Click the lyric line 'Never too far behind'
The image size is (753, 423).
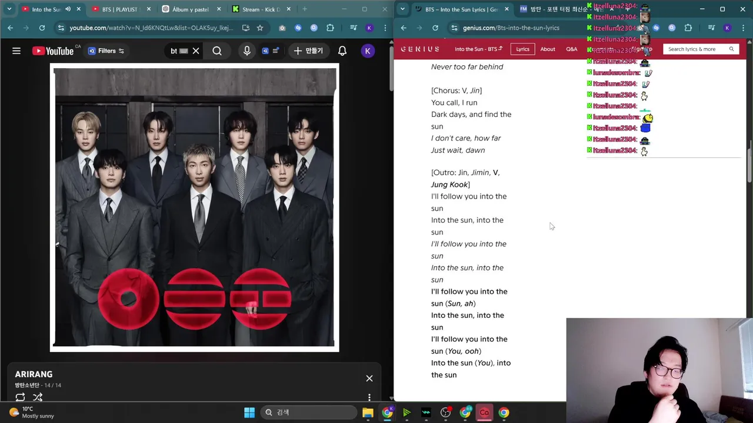pyautogui.click(x=467, y=67)
